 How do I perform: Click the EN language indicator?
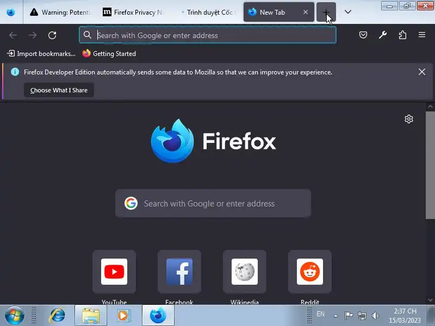(x=320, y=314)
